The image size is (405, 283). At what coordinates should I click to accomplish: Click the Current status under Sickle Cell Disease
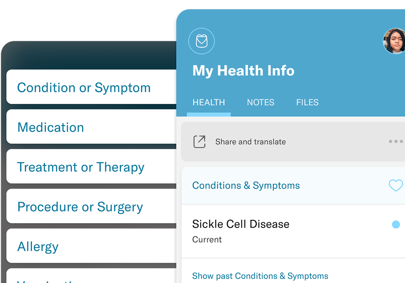(207, 240)
